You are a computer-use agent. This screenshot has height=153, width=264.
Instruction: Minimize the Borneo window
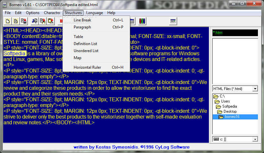[x=234, y=4]
